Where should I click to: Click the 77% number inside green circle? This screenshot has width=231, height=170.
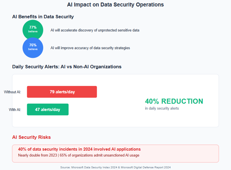(33, 27)
